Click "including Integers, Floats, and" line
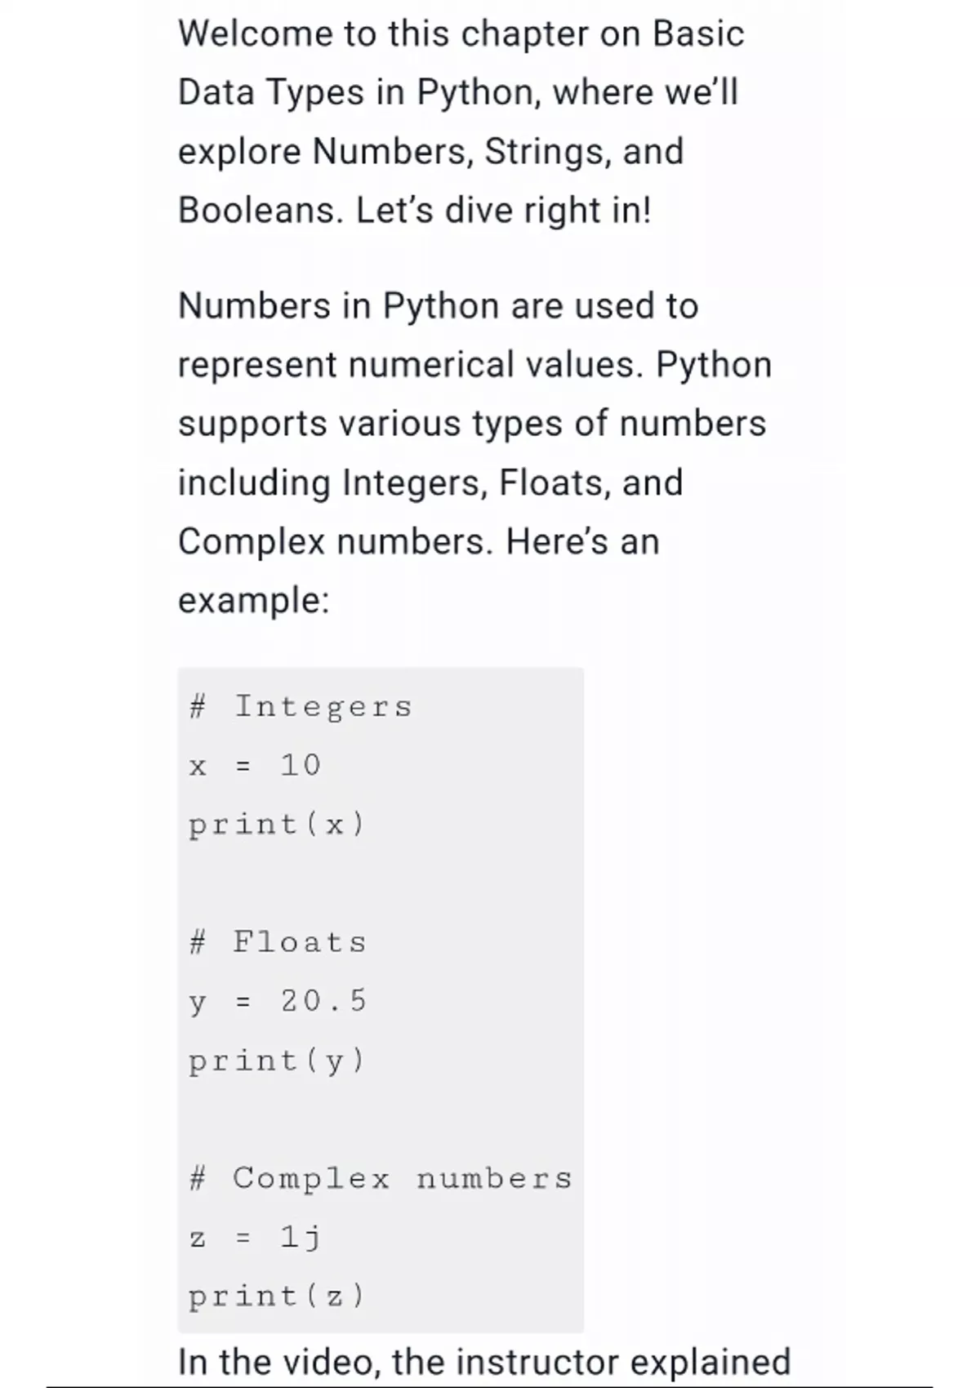980x1388 pixels. [430, 483]
